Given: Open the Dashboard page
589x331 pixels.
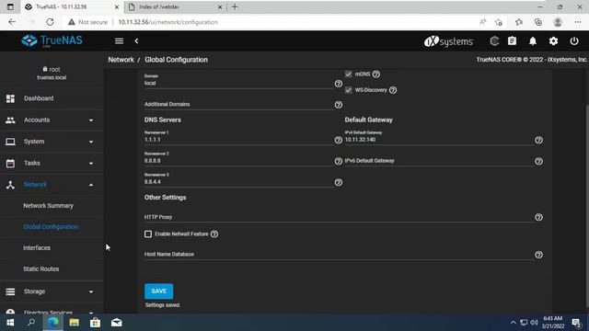Looking at the screenshot, I should click(52, 98).
